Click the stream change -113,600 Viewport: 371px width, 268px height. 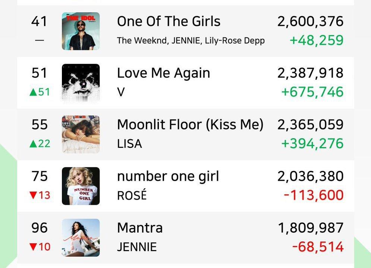[314, 195]
